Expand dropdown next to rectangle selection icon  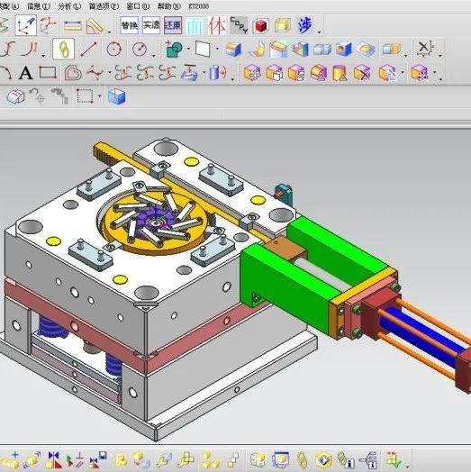pyautogui.click(x=100, y=96)
